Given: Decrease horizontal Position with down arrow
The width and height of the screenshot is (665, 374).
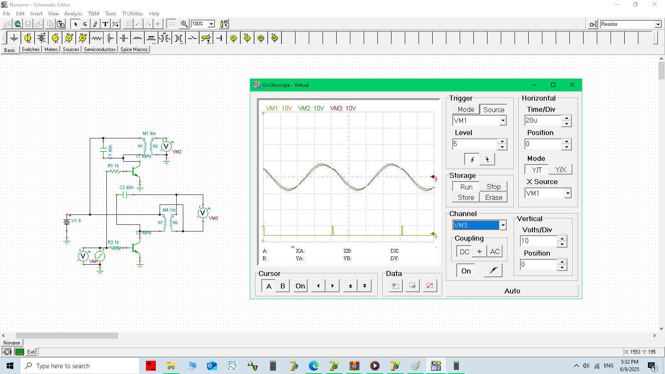Looking at the screenshot, I should pyautogui.click(x=567, y=147).
